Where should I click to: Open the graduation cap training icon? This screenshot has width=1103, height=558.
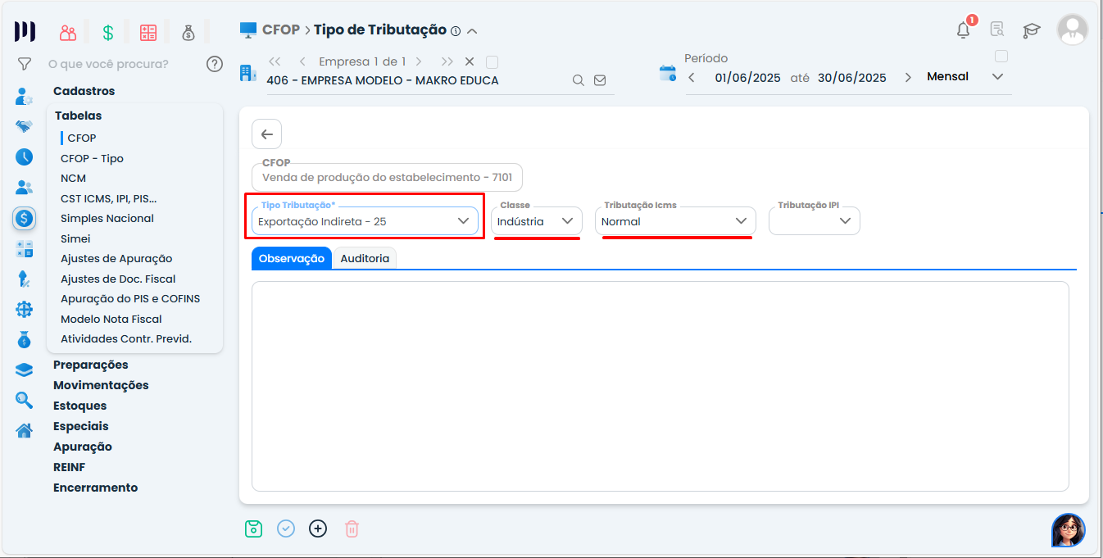(x=1031, y=30)
